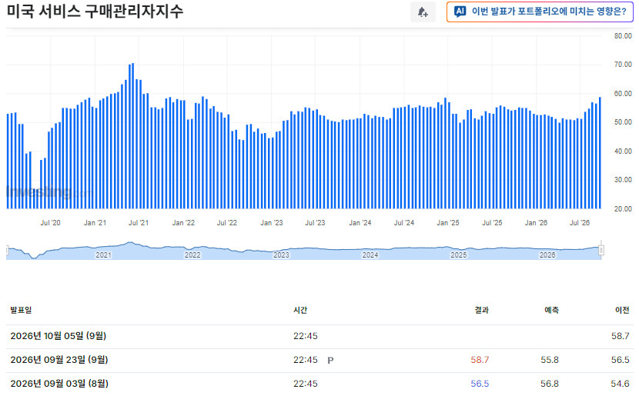
Task: Click the 발표일 column header
Action: tap(21, 310)
